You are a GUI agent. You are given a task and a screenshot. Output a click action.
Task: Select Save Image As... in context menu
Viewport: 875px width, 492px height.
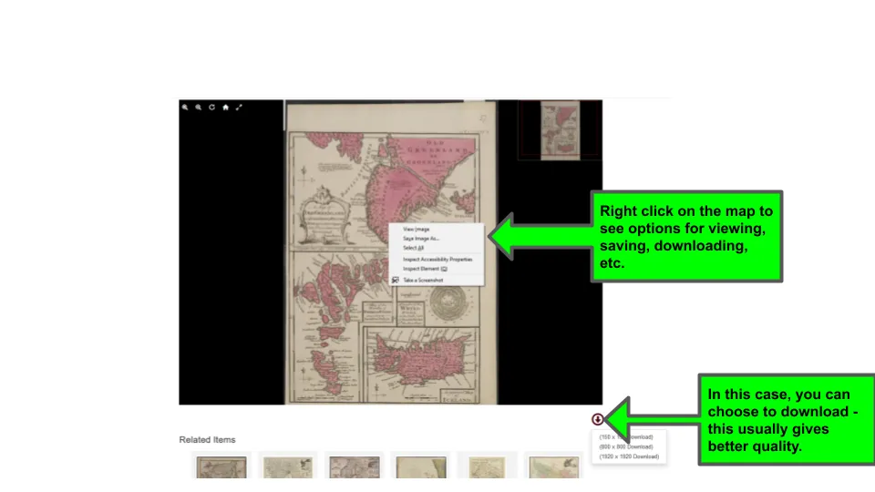(x=421, y=239)
